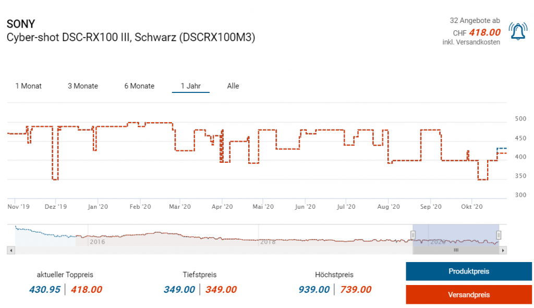Click the Höchstpreis value 739.00

[356, 290]
